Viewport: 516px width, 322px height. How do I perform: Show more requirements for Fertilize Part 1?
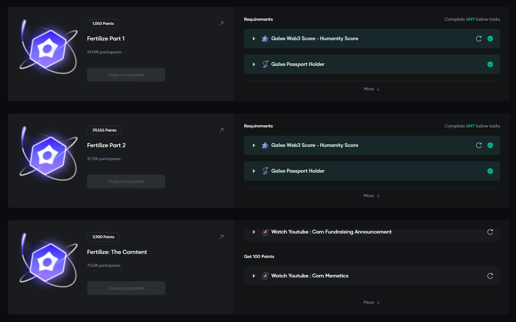(x=371, y=89)
